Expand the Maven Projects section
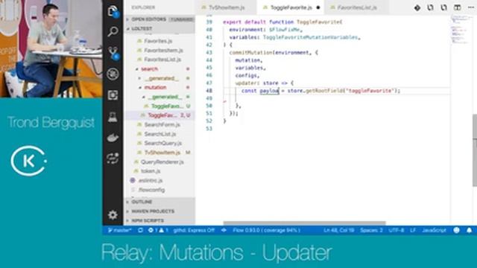Image resolution: width=477 pixels, height=268 pixels. click(x=159, y=211)
